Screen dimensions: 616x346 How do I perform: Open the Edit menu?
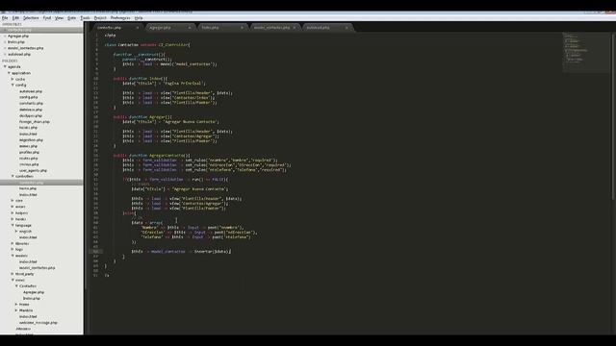15,18
